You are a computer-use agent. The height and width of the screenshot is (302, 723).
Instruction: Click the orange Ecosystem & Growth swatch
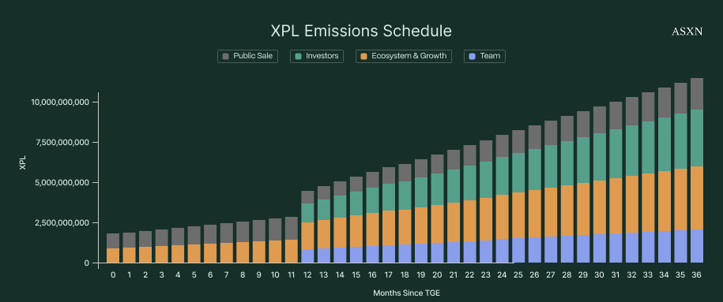[x=363, y=56]
